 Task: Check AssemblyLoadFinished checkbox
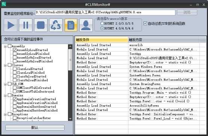[x=15, y=54]
